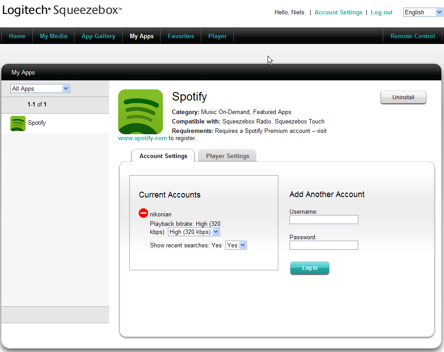Click the 'Category:' label text
Viewport: 444px width, 352px height.
[185, 112]
